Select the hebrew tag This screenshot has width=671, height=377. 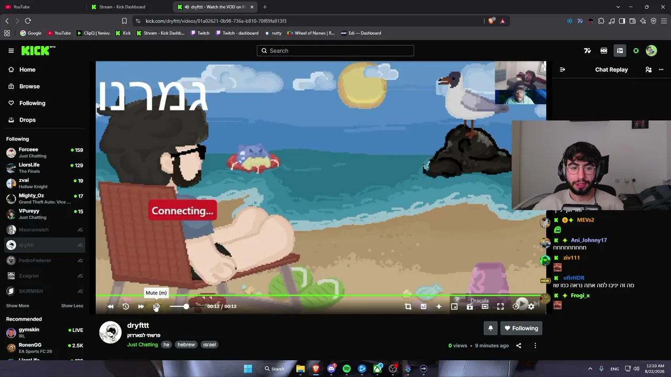point(186,345)
